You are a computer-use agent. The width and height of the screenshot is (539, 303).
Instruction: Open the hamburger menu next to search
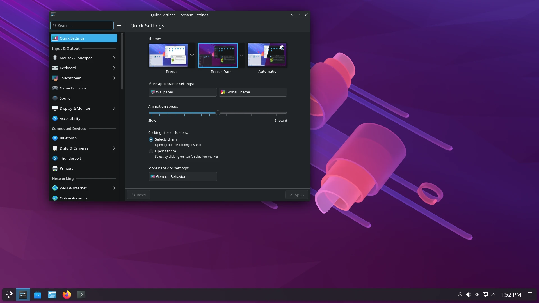[x=119, y=26]
